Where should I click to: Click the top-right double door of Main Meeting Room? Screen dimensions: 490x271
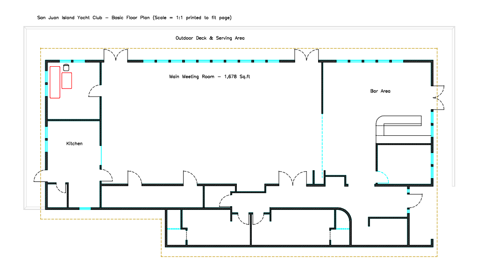(306, 55)
